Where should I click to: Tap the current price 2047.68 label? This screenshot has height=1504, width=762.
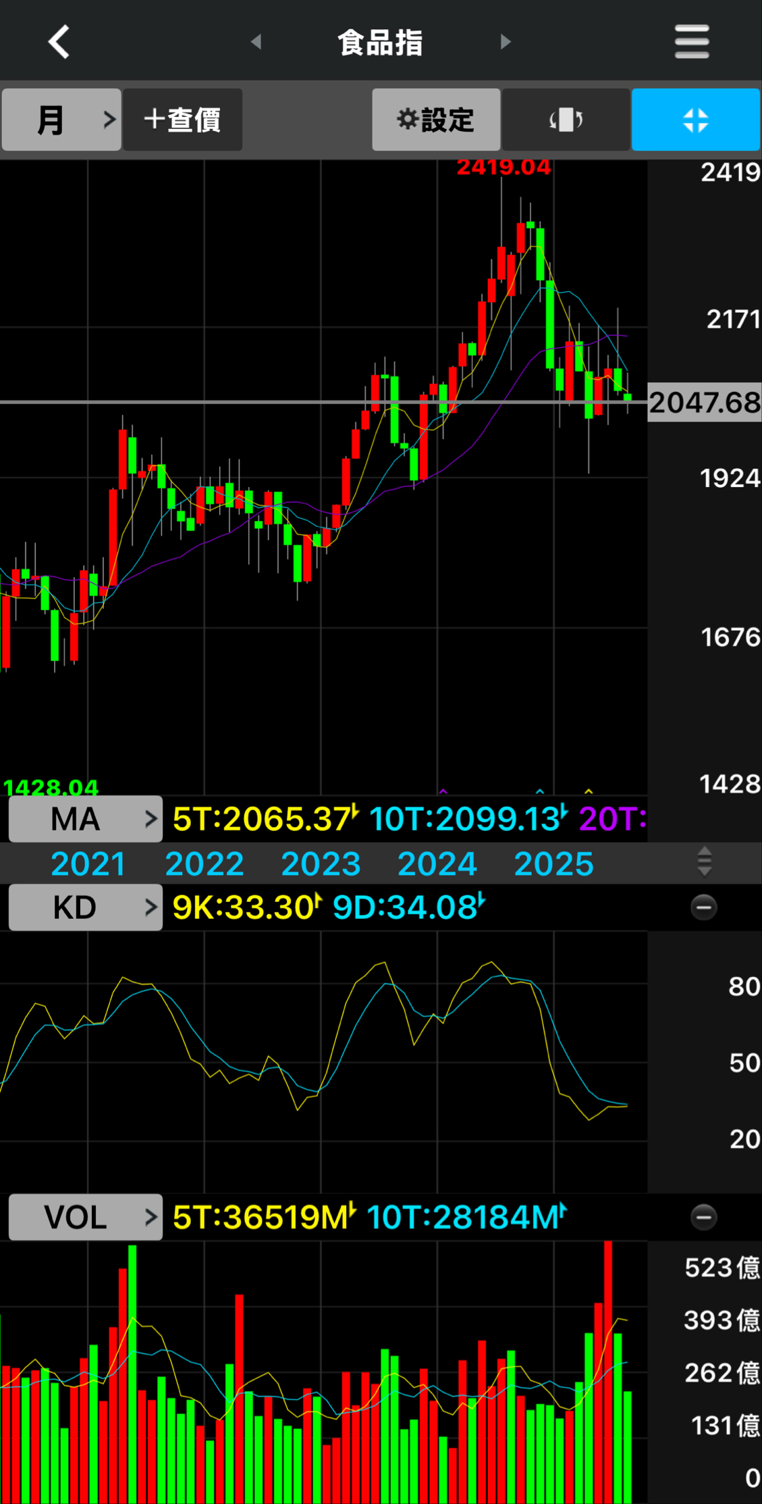tap(705, 403)
